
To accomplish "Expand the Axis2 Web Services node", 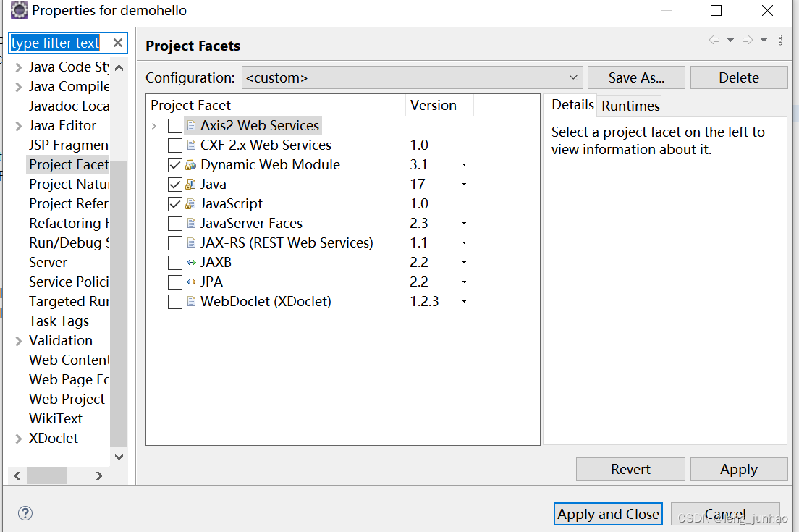I will [153, 125].
